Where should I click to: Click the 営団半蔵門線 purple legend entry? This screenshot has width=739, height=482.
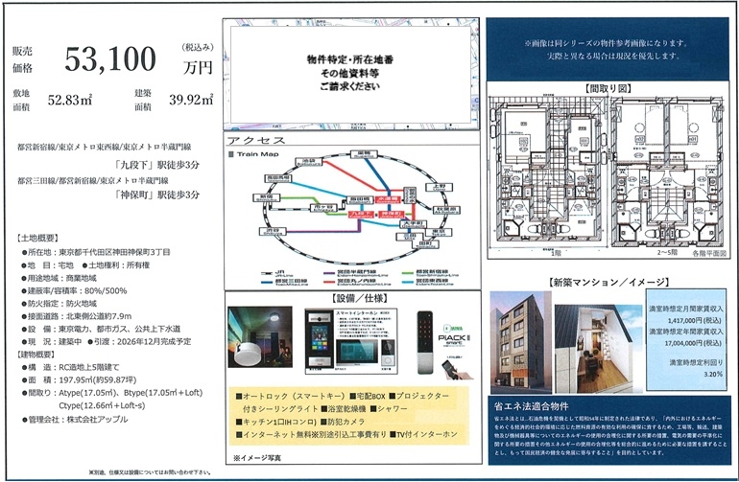coord(355,273)
